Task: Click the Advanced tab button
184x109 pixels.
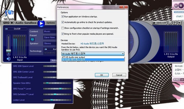Action: (54, 60)
